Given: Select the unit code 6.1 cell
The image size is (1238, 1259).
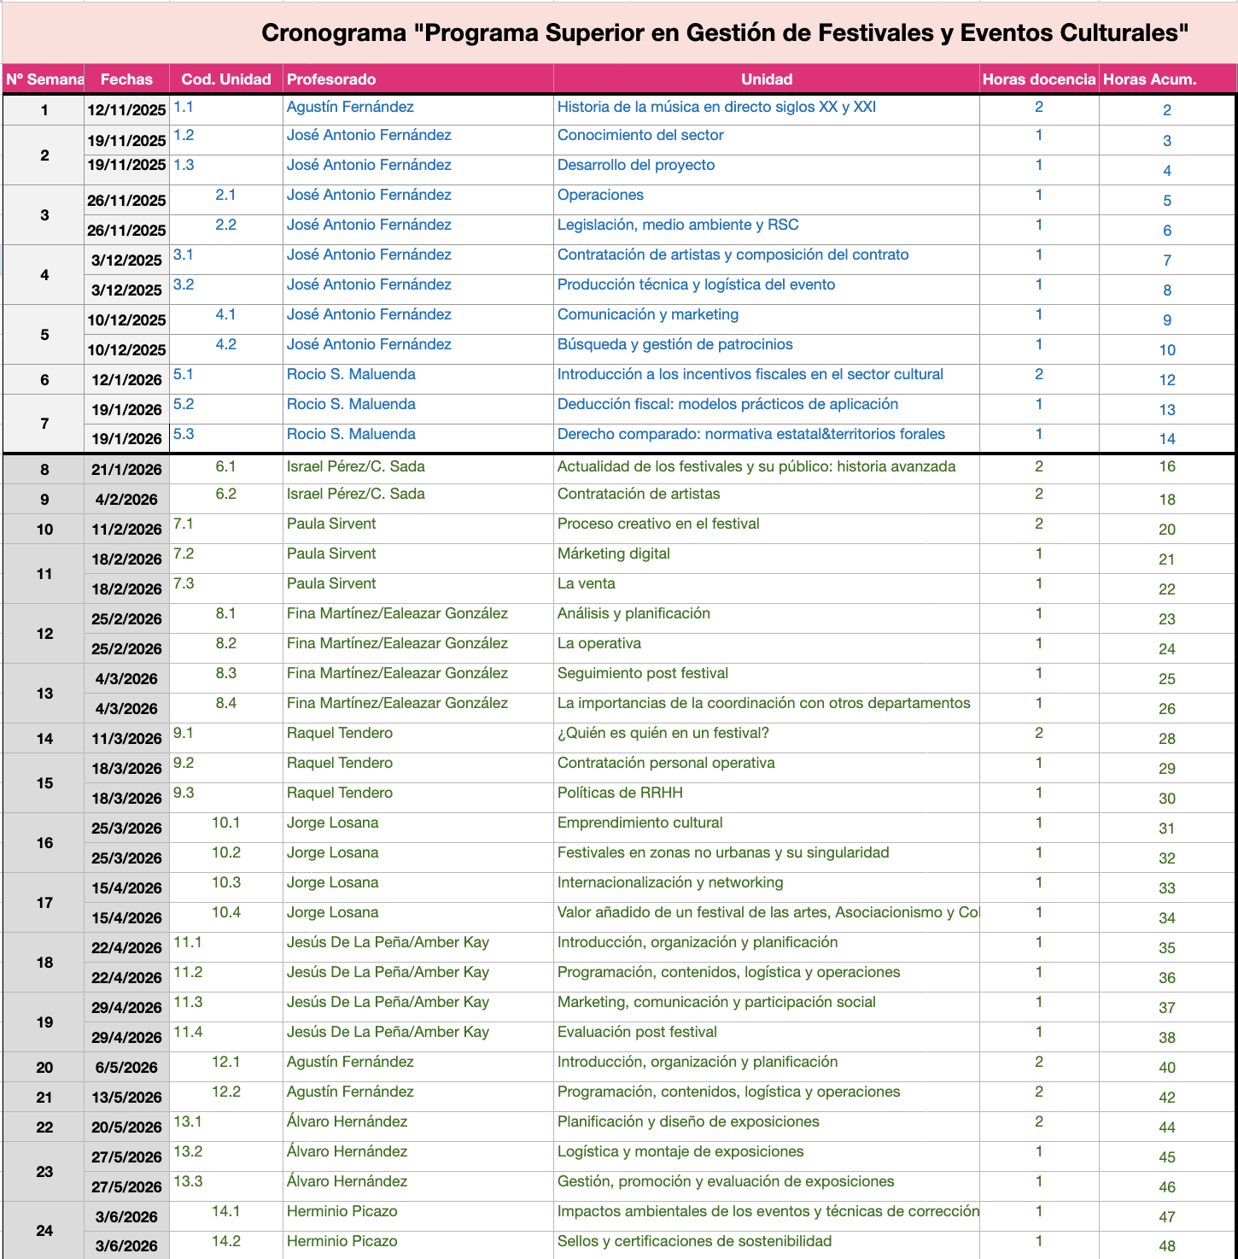Looking at the screenshot, I should [225, 467].
